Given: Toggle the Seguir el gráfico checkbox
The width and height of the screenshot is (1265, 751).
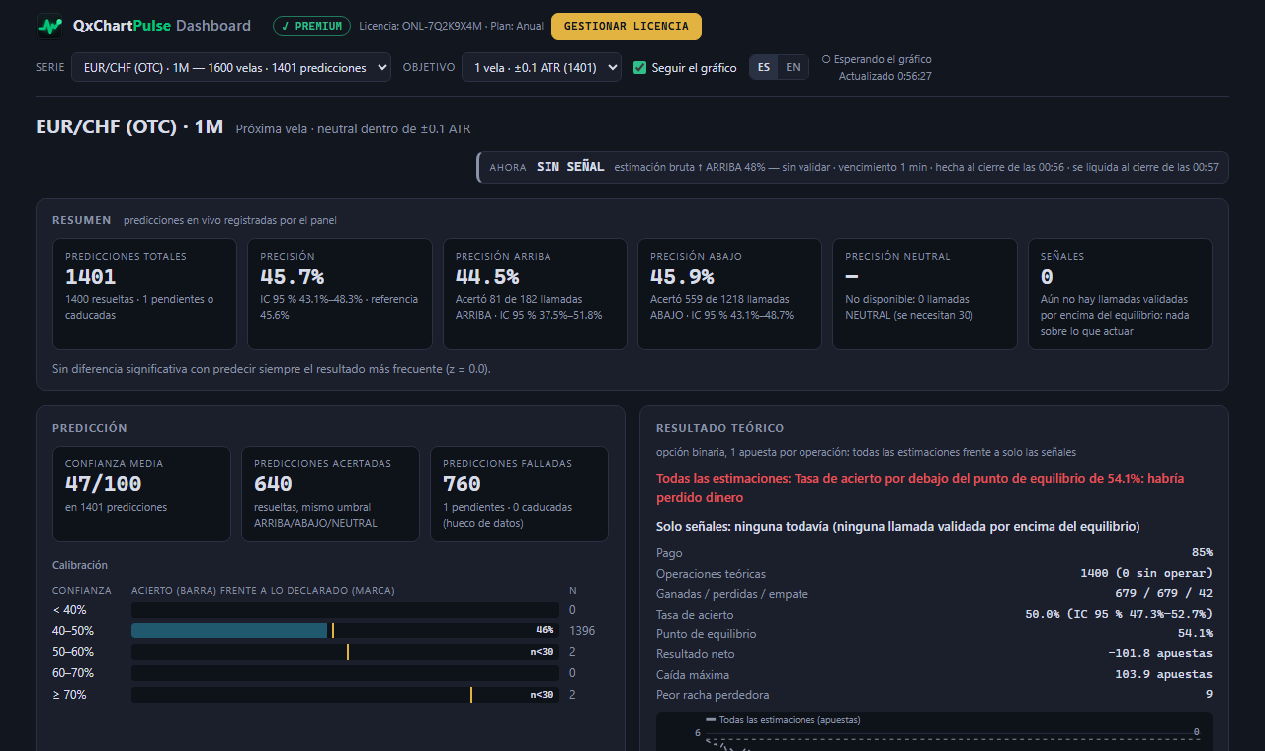Looking at the screenshot, I should click(639, 68).
